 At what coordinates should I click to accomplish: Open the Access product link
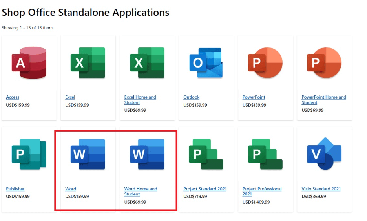[13, 97]
